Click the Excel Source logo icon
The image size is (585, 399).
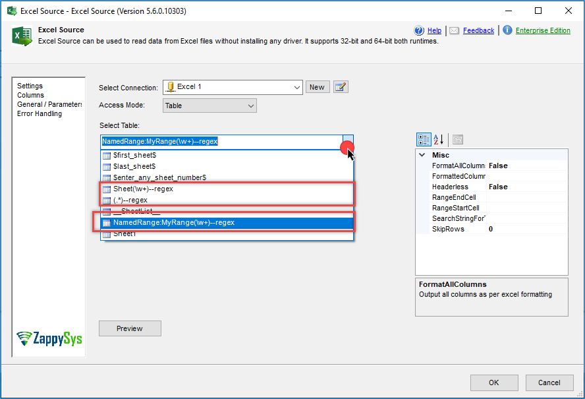click(x=22, y=36)
